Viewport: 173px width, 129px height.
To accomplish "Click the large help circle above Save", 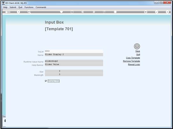I will (137, 46).
